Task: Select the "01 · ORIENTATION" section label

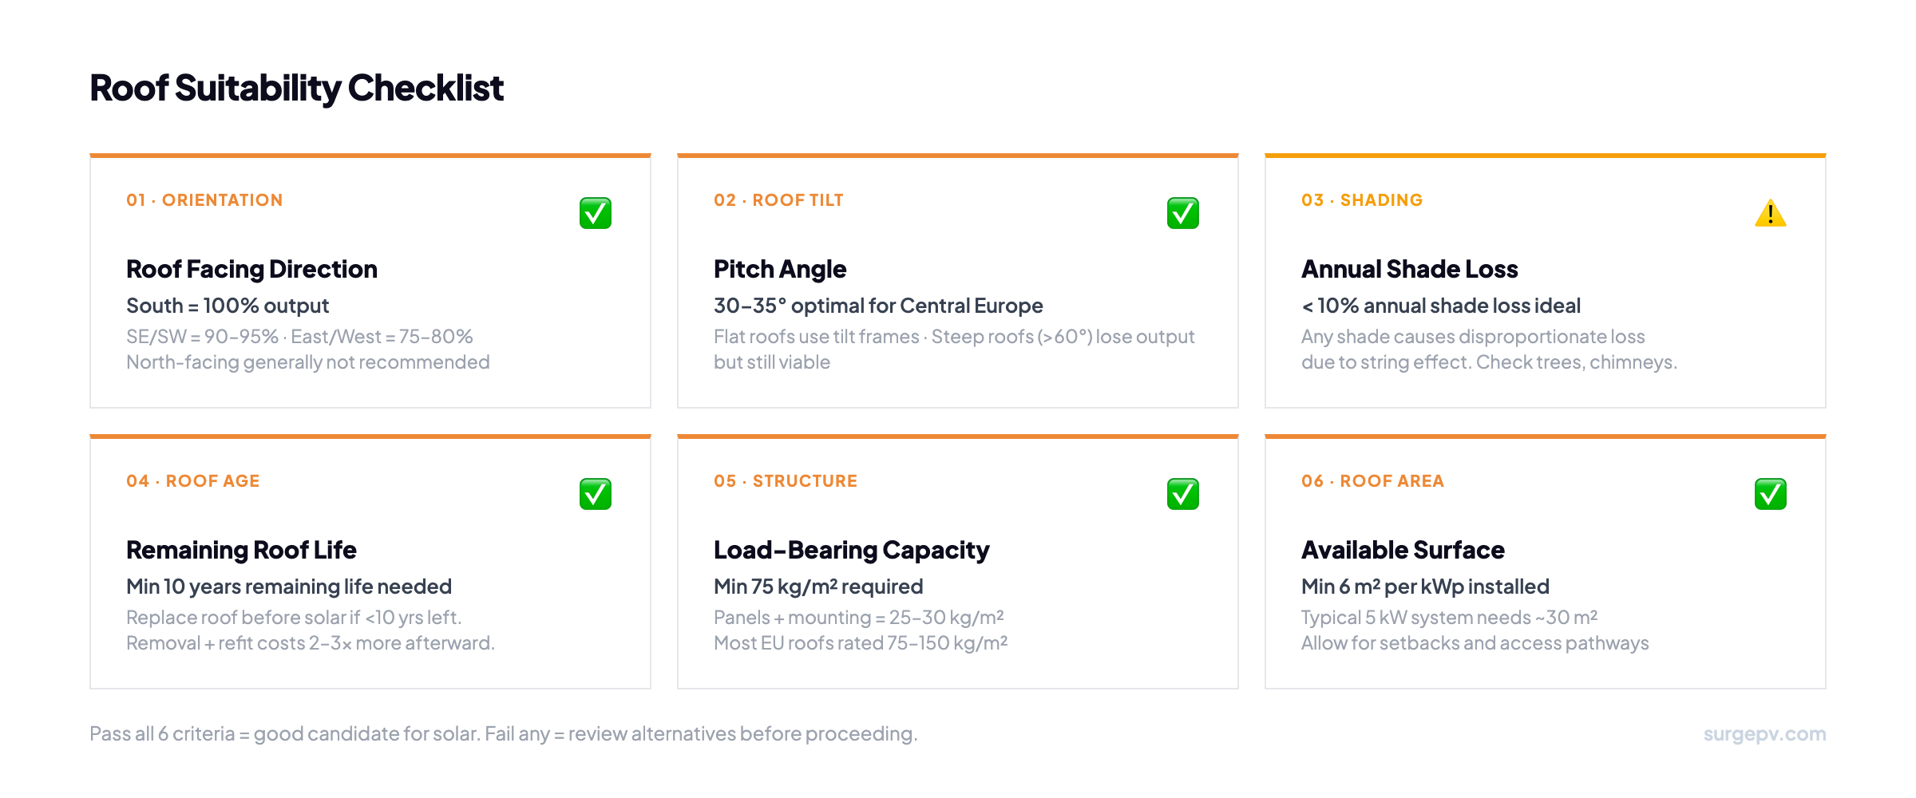Action: click(204, 200)
